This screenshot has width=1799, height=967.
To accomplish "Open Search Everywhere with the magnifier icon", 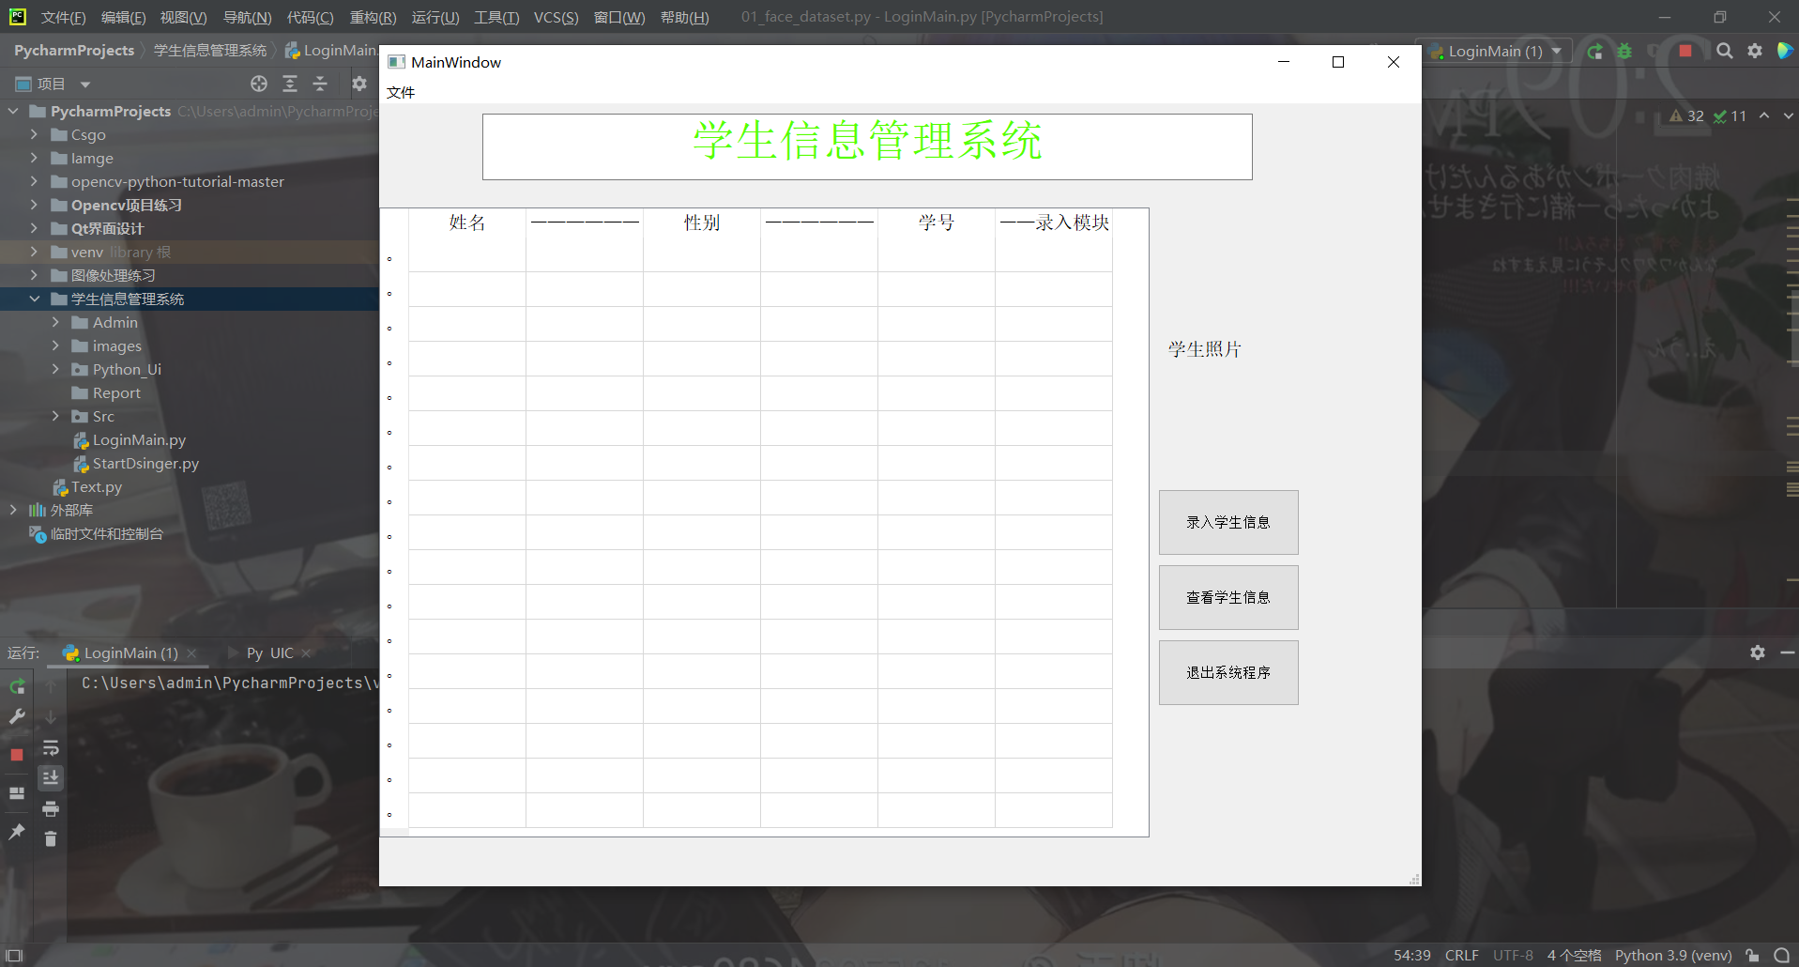I will [1724, 51].
